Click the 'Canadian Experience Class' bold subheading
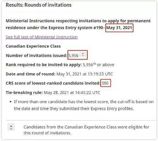Image resolution: width=158 pixels, height=141 pixels. point(33,46)
